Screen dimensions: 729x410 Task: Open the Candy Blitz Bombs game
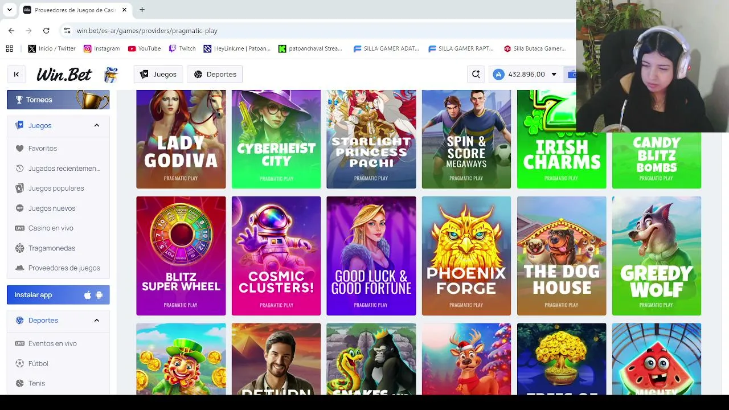[x=657, y=160]
